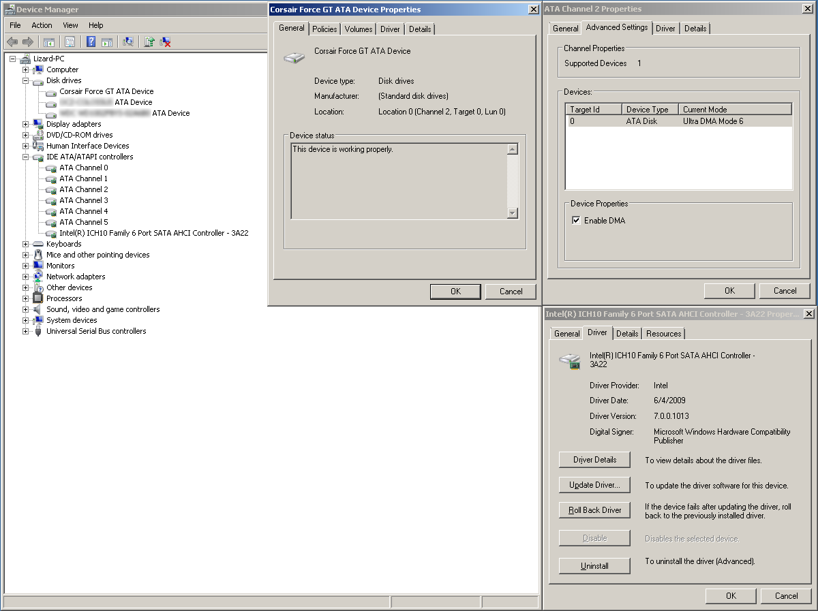818x611 pixels.
Task: Open General tab in ATA Channel 2 Properties
Action: [x=566, y=29]
